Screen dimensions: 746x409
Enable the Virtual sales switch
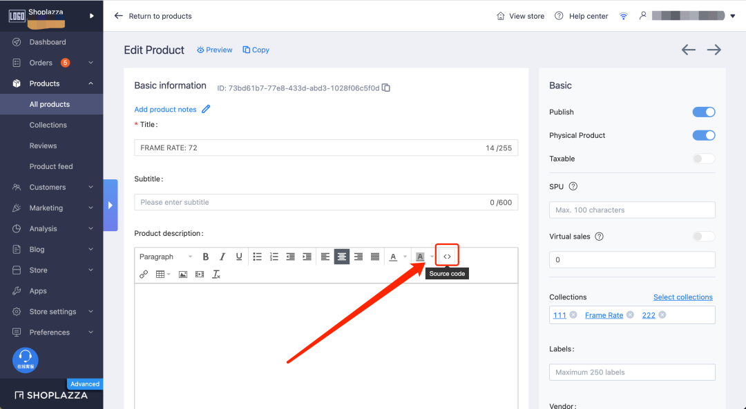(x=704, y=237)
